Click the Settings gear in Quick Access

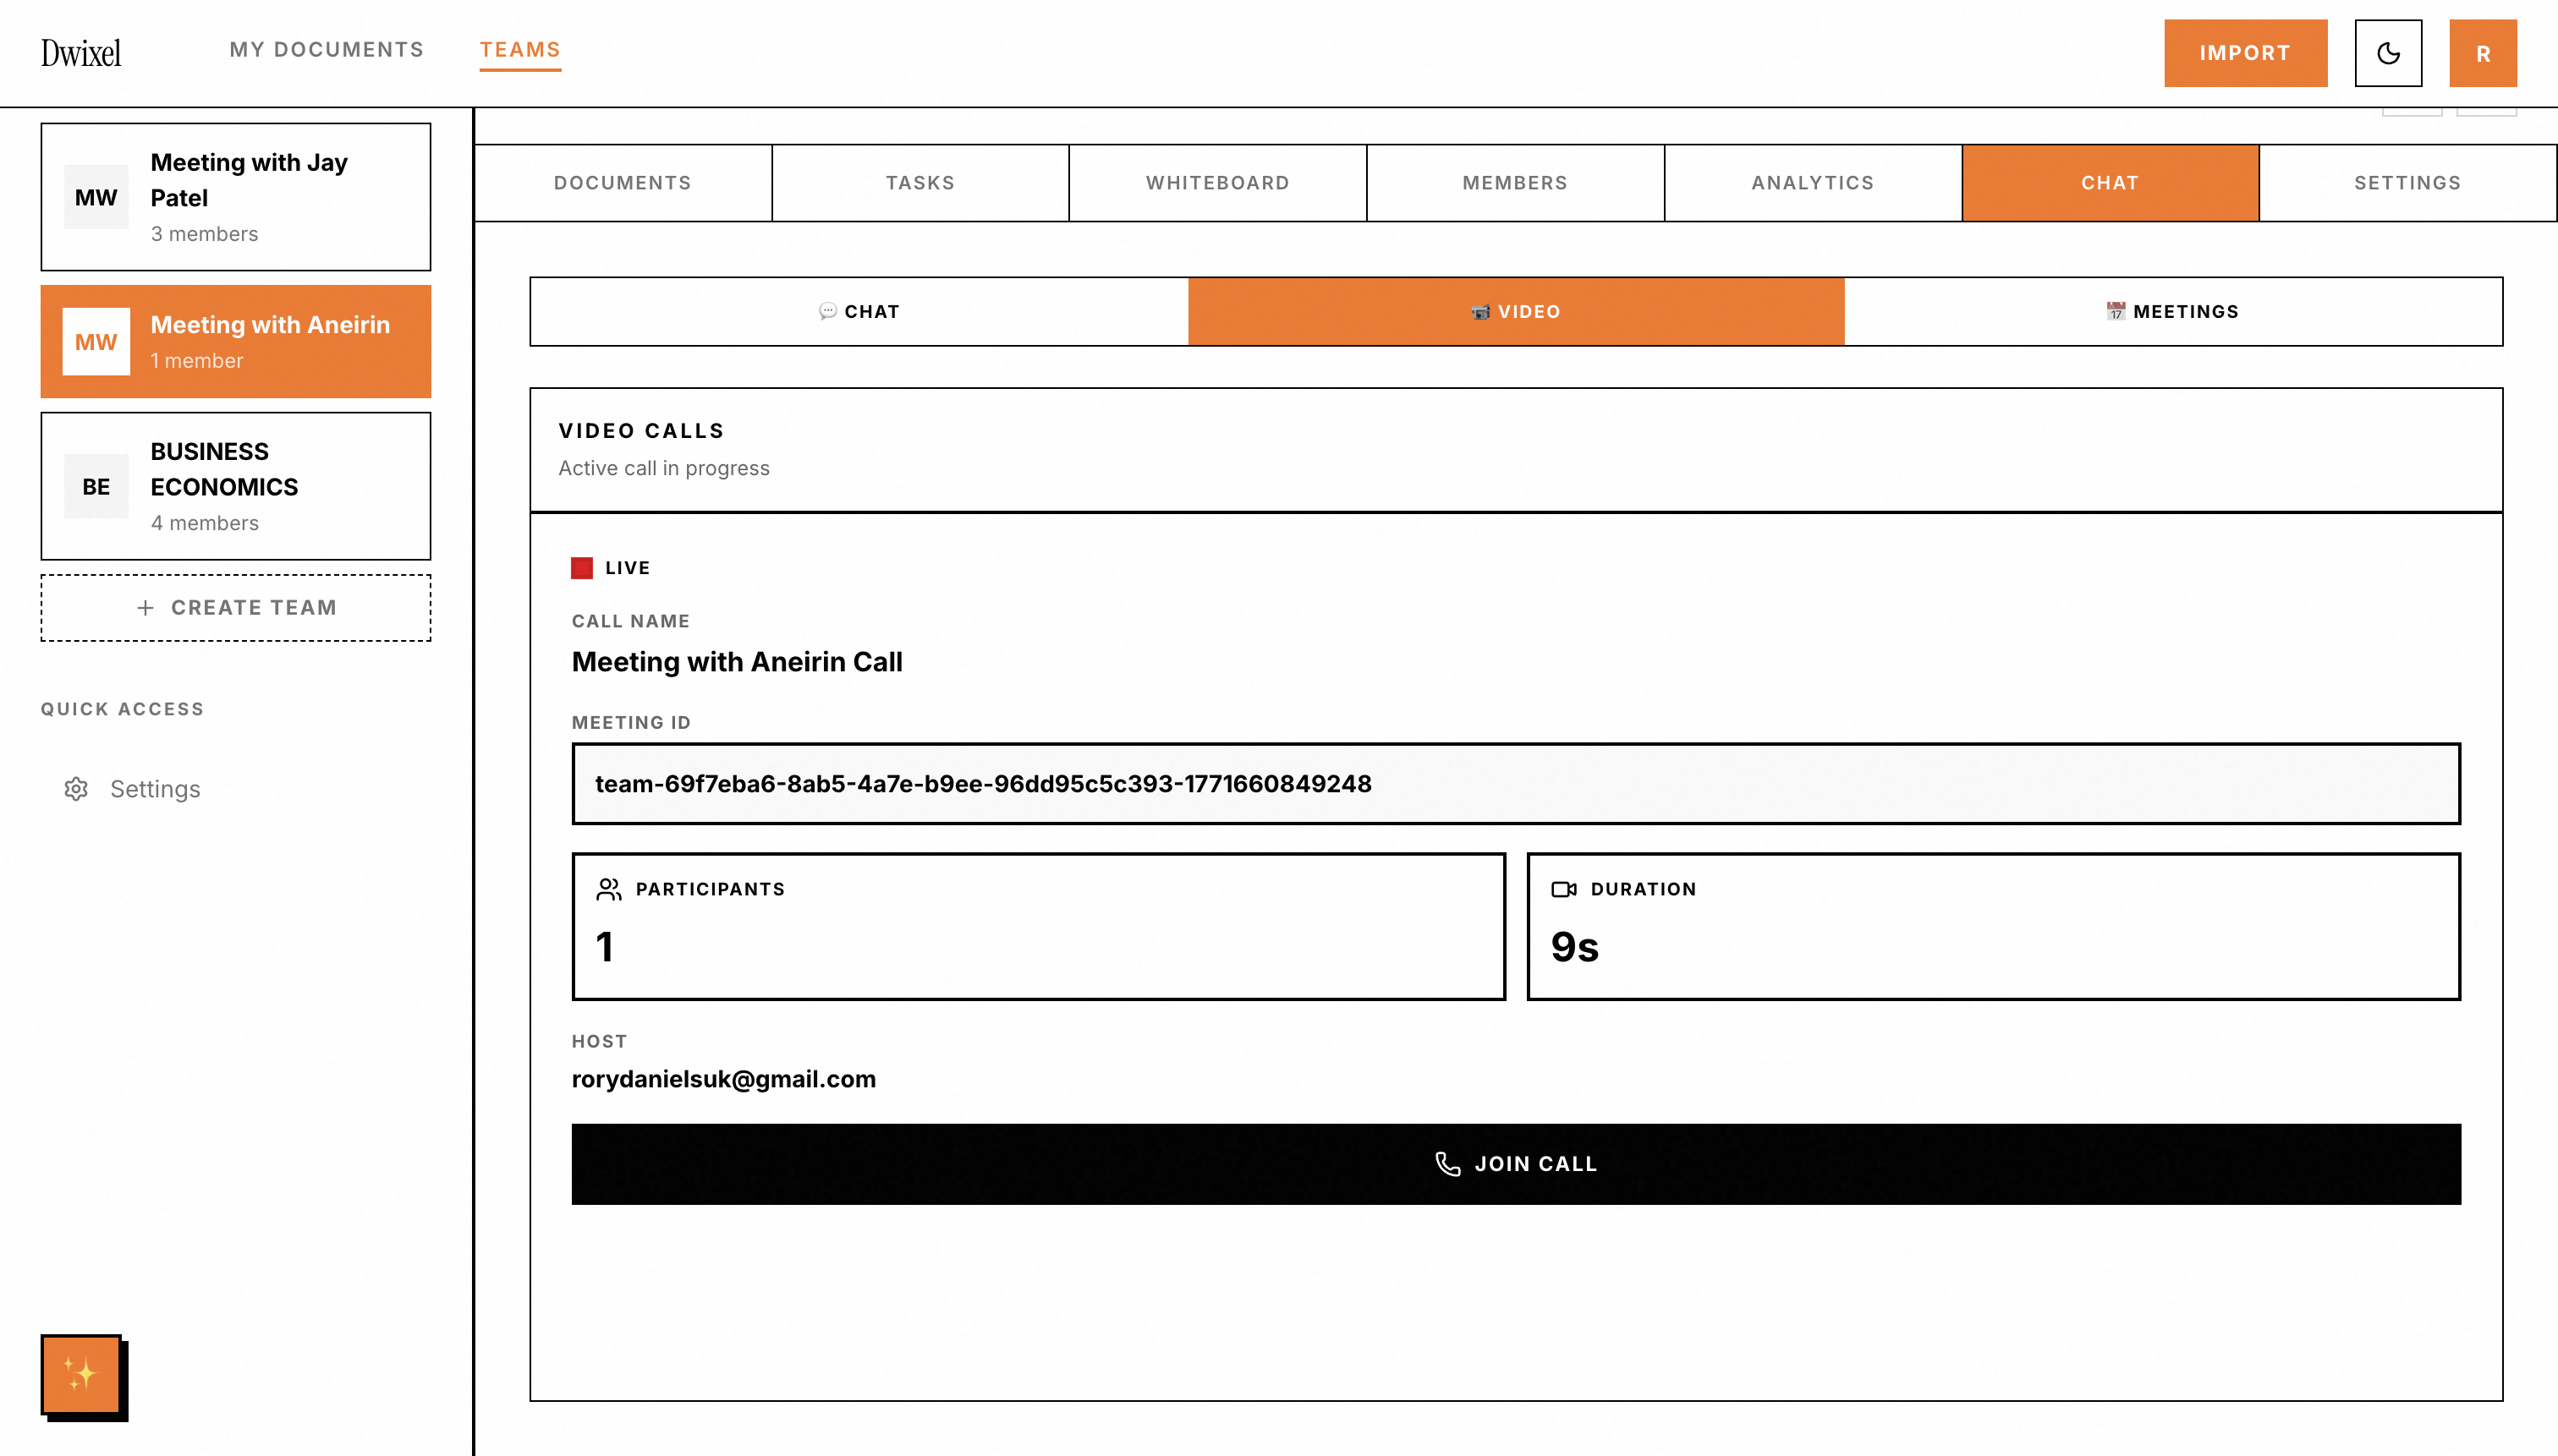77,789
